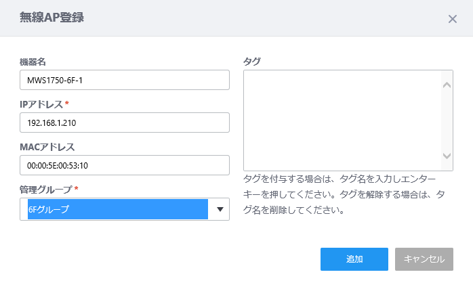Click the tag help text starting タグを付与する場合は
Viewport: 473px width, 287px height.
point(344,194)
